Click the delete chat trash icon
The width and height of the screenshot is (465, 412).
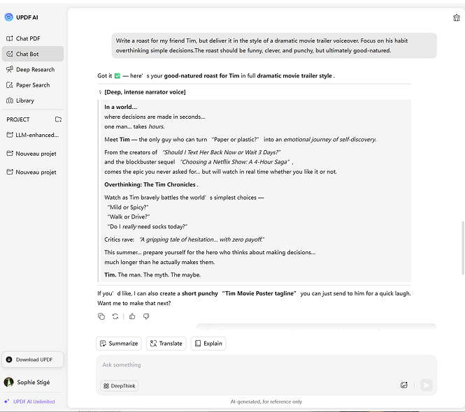click(x=457, y=17)
